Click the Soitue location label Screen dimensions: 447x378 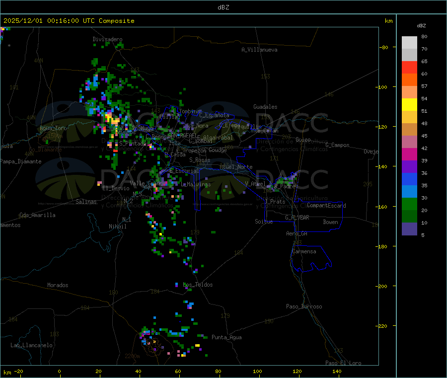pyautogui.click(x=264, y=222)
